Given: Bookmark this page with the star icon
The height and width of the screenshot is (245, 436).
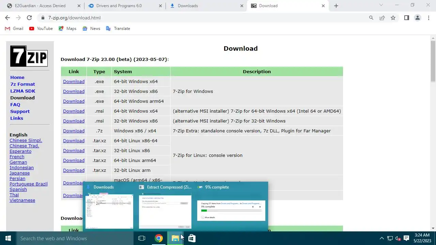Looking at the screenshot, I should point(393,18).
